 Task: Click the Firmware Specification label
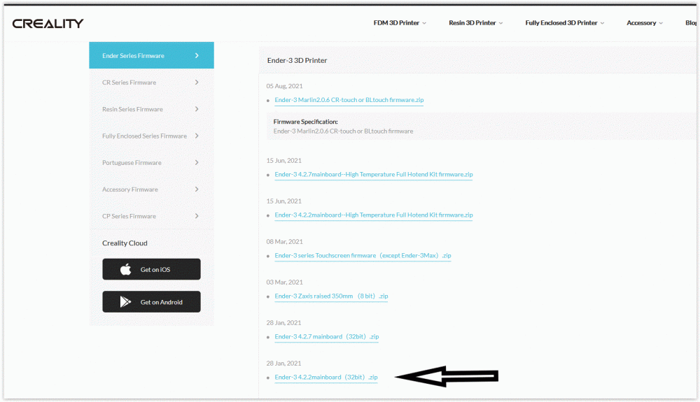(305, 122)
